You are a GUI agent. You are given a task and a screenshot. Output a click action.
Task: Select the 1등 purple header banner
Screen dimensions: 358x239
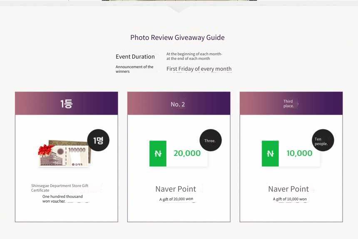pos(67,103)
